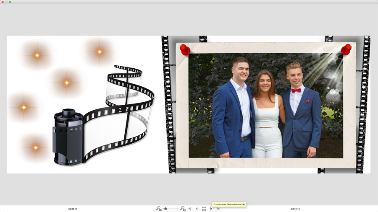Jump to the last page
Image resolution: width=378 pixels, height=212 pixels.
coord(218,209)
